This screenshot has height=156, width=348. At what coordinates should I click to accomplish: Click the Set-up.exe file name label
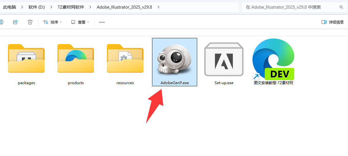(224, 83)
